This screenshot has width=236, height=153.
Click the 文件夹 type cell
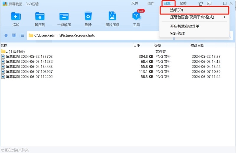coord(160,51)
